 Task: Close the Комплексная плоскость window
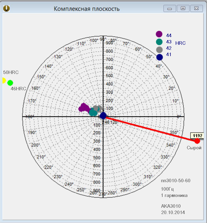pos(196,8)
